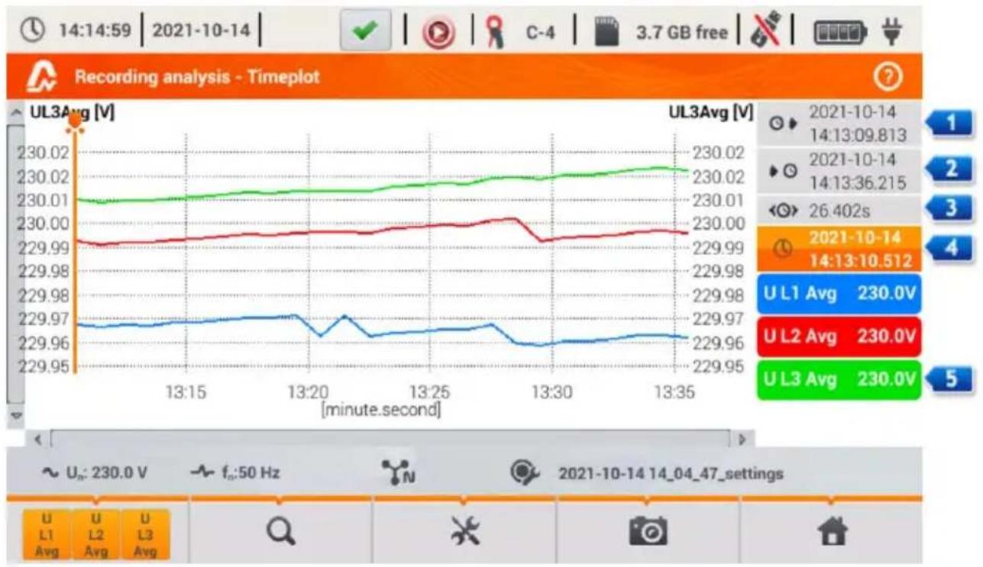Click the green checkmark status button
The width and height of the screenshot is (983, 567).
pyautogui.click(x=365, y=33)
